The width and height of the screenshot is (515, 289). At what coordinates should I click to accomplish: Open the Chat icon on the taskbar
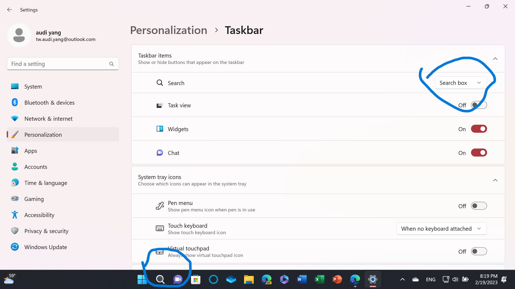click(x=178, y=279)
